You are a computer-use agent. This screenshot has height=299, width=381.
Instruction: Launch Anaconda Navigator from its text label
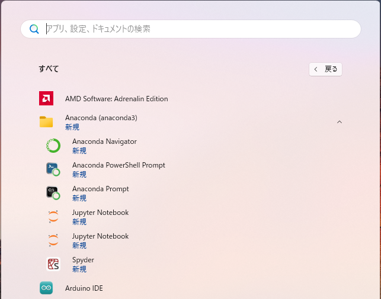pos(104,142)
